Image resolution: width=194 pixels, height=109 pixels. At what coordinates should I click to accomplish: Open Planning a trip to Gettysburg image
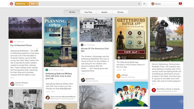point(61,42)
